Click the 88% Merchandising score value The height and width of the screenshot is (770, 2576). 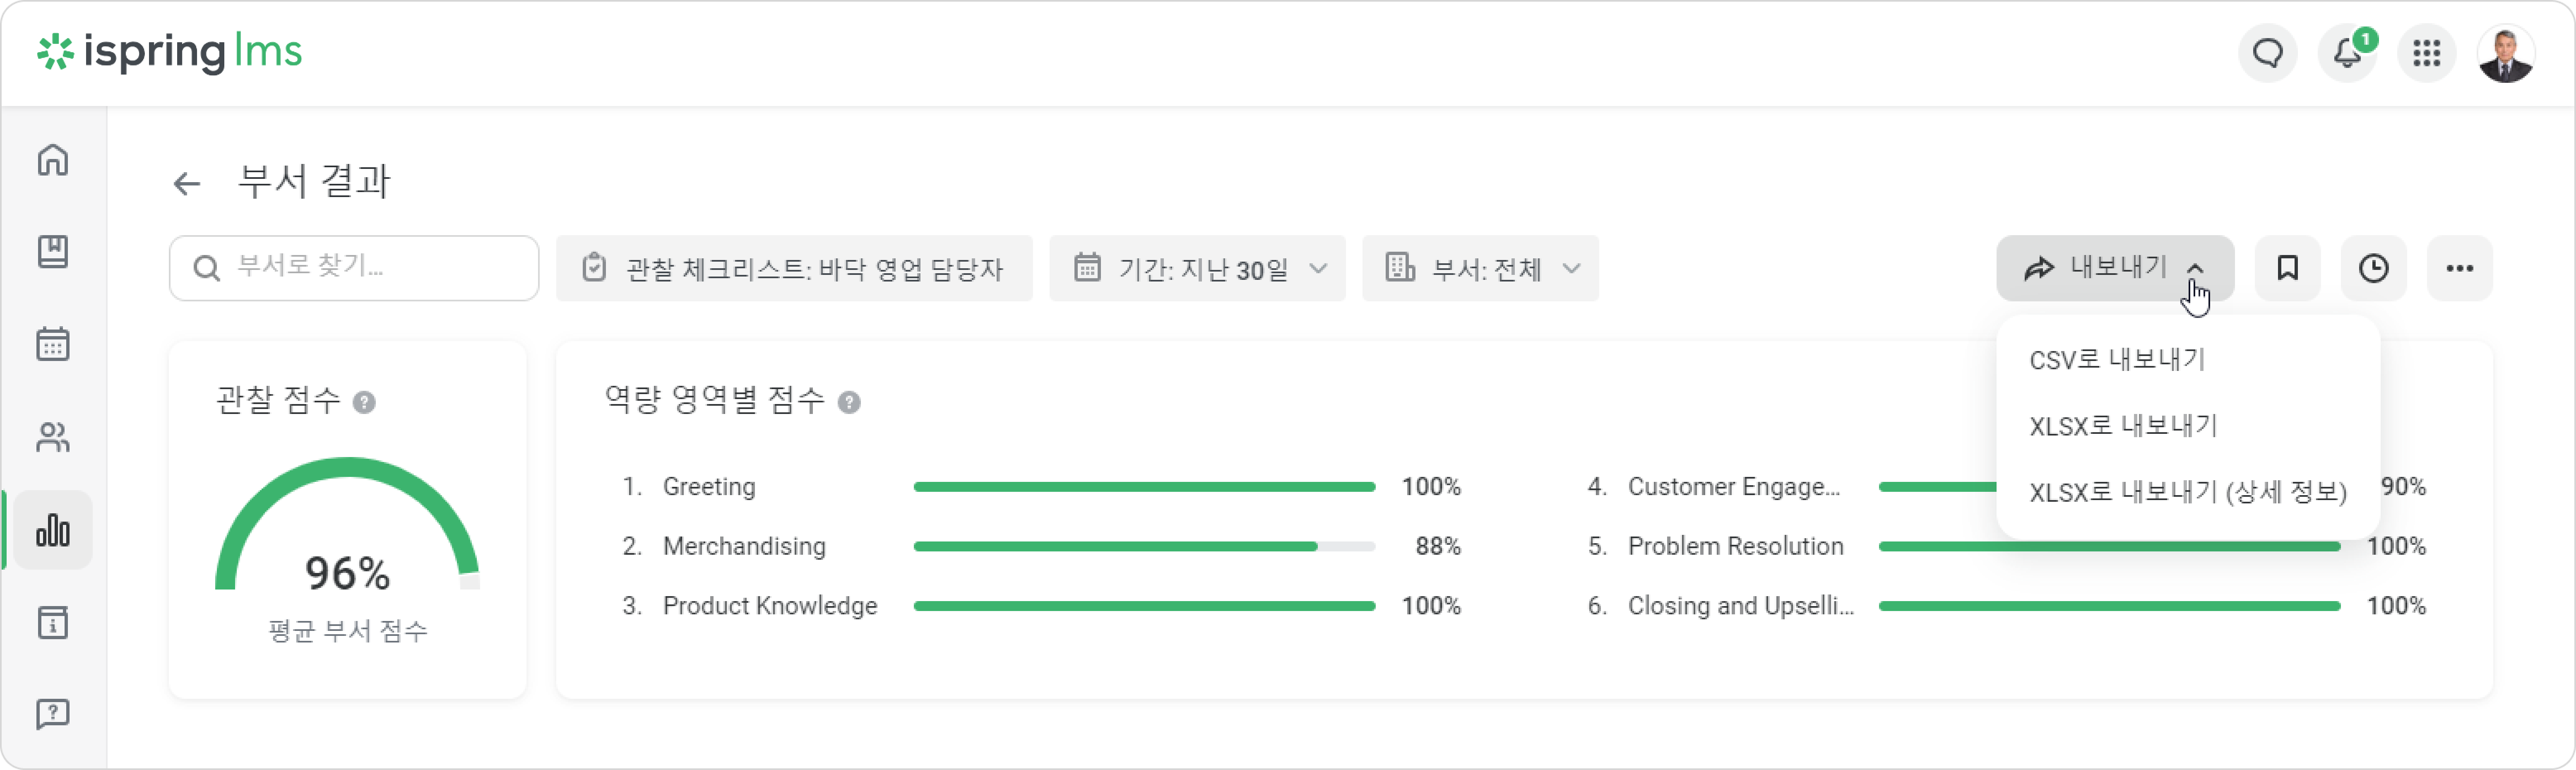[1437, 547]
